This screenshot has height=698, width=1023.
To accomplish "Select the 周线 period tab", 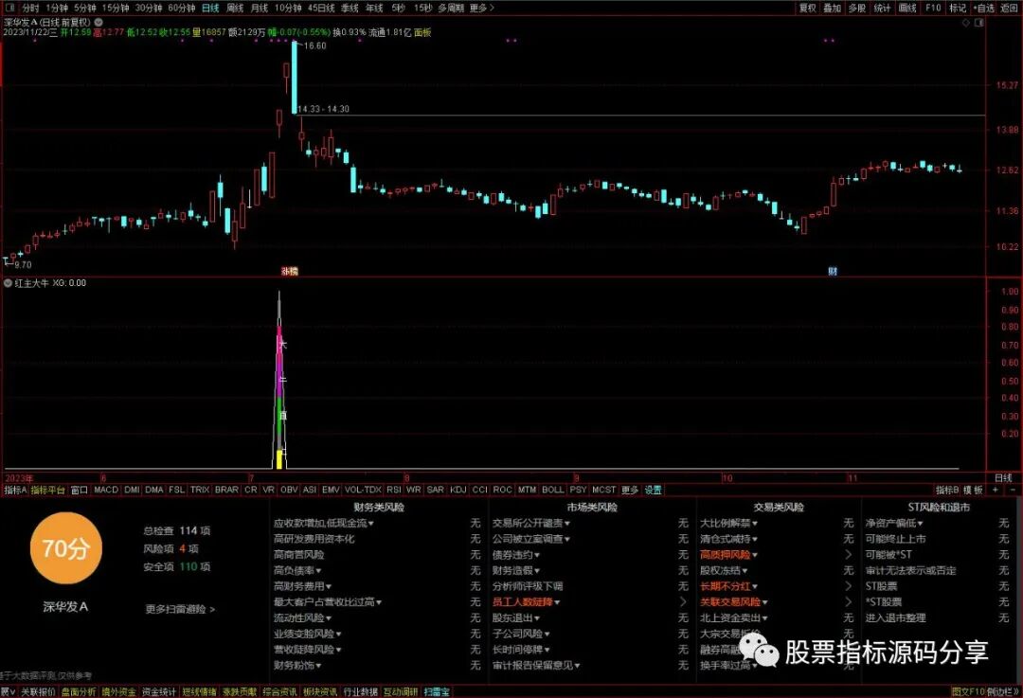I will coord(235,8).
